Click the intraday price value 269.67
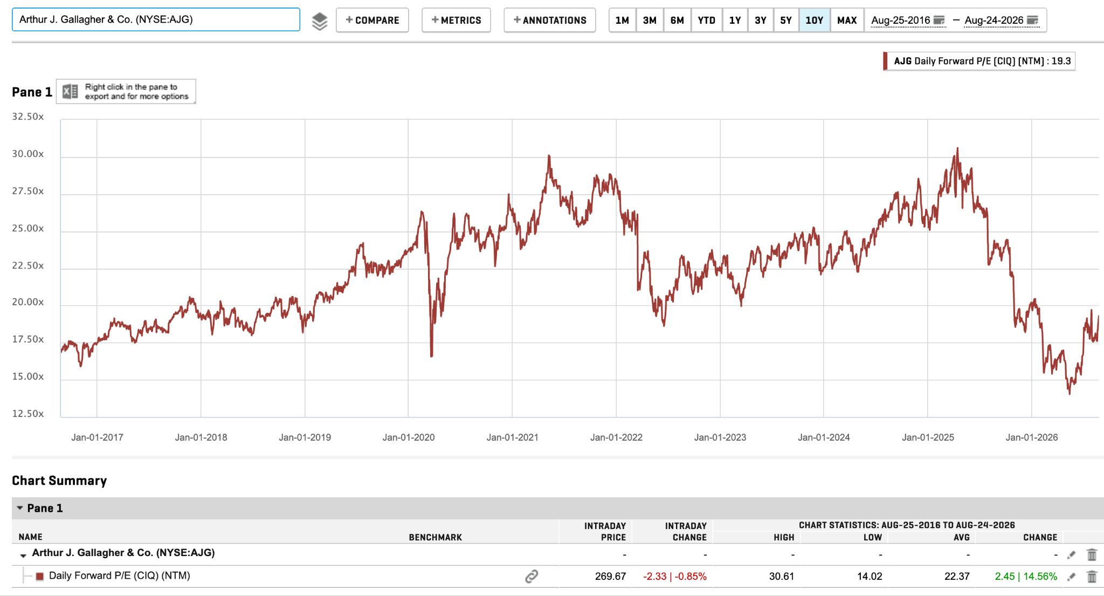1104x596 pixels. point(611,577)
